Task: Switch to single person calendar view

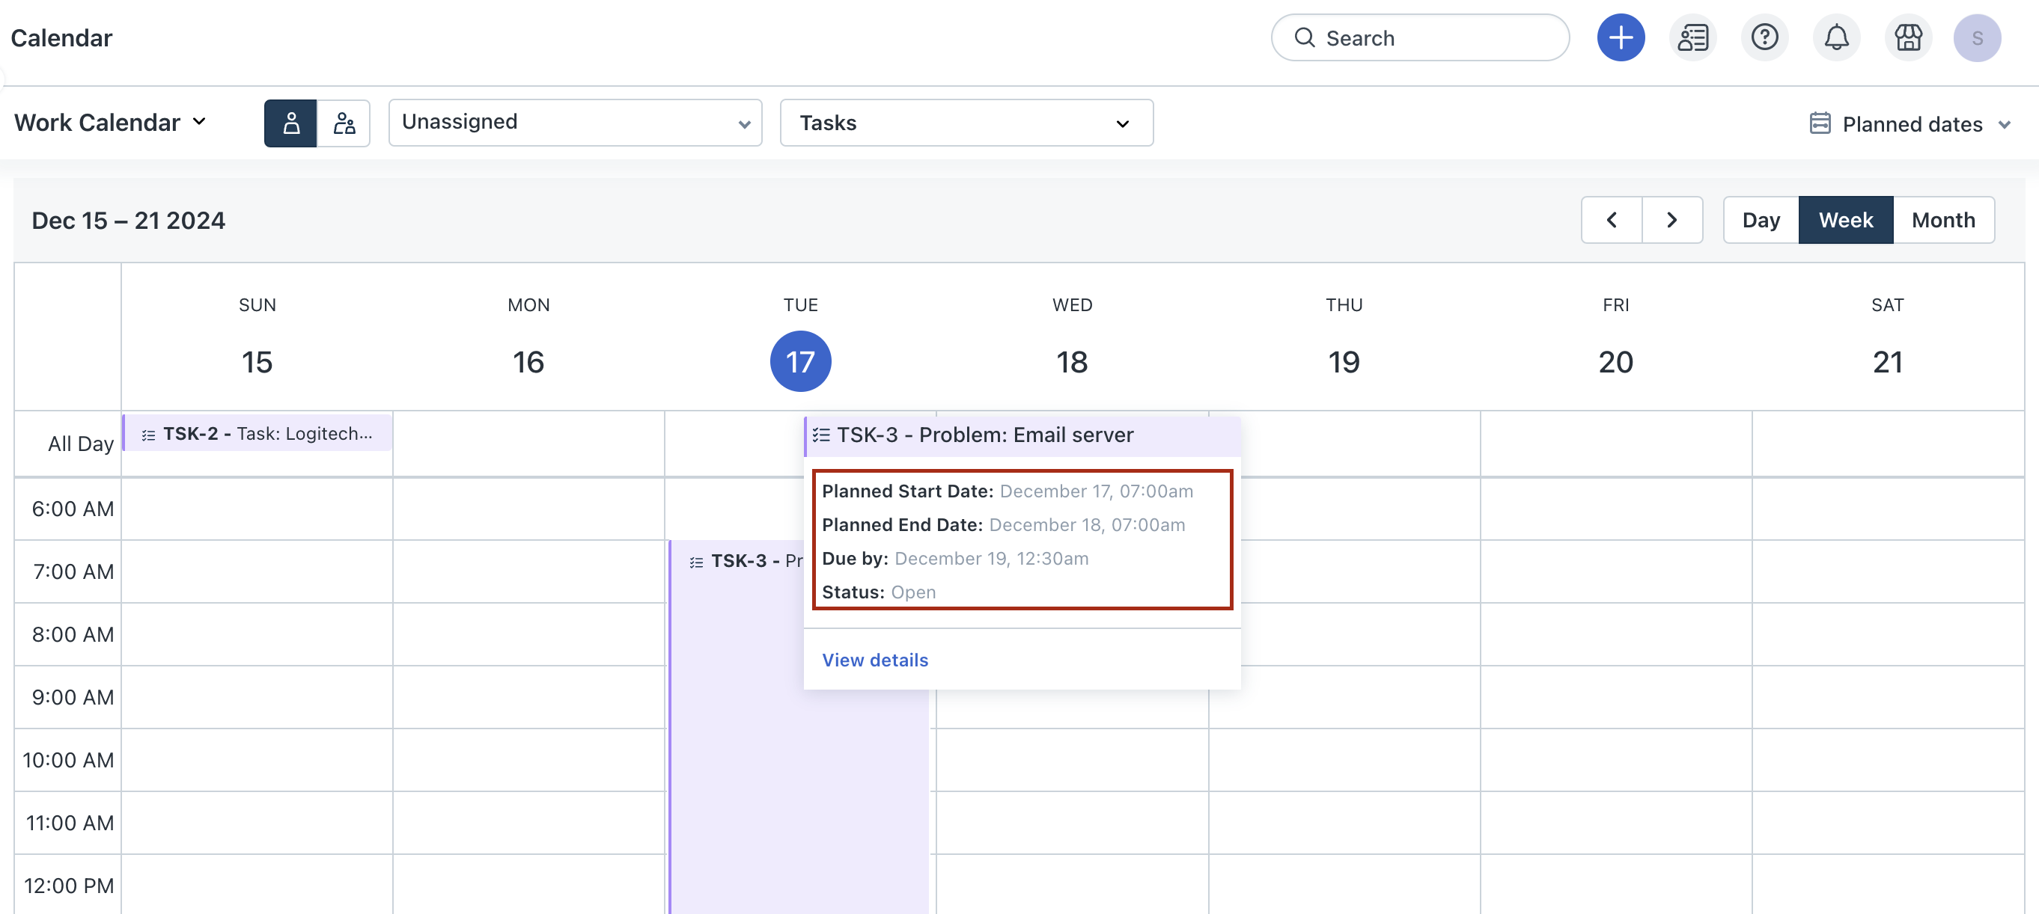Action: tap(290, 123)
